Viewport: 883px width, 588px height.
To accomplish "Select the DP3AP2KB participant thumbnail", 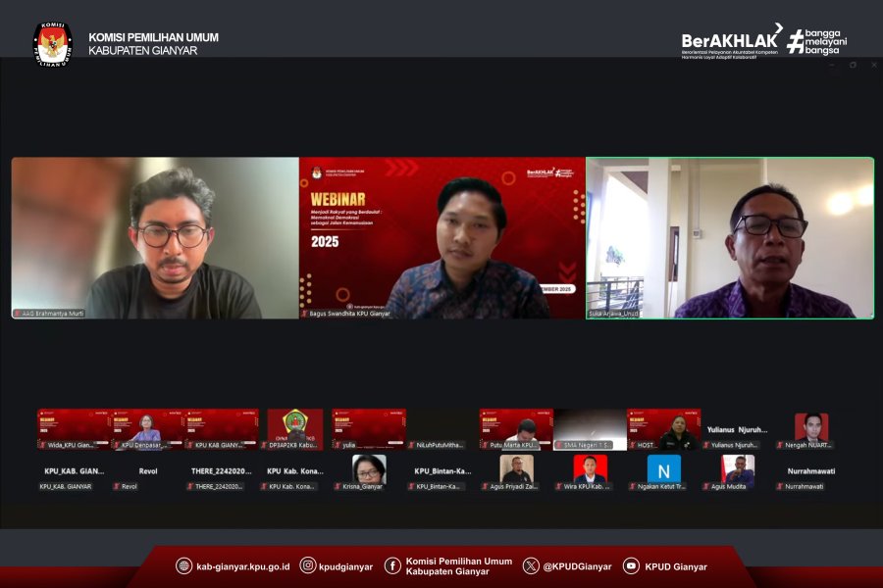I will [x=294, y=427].
